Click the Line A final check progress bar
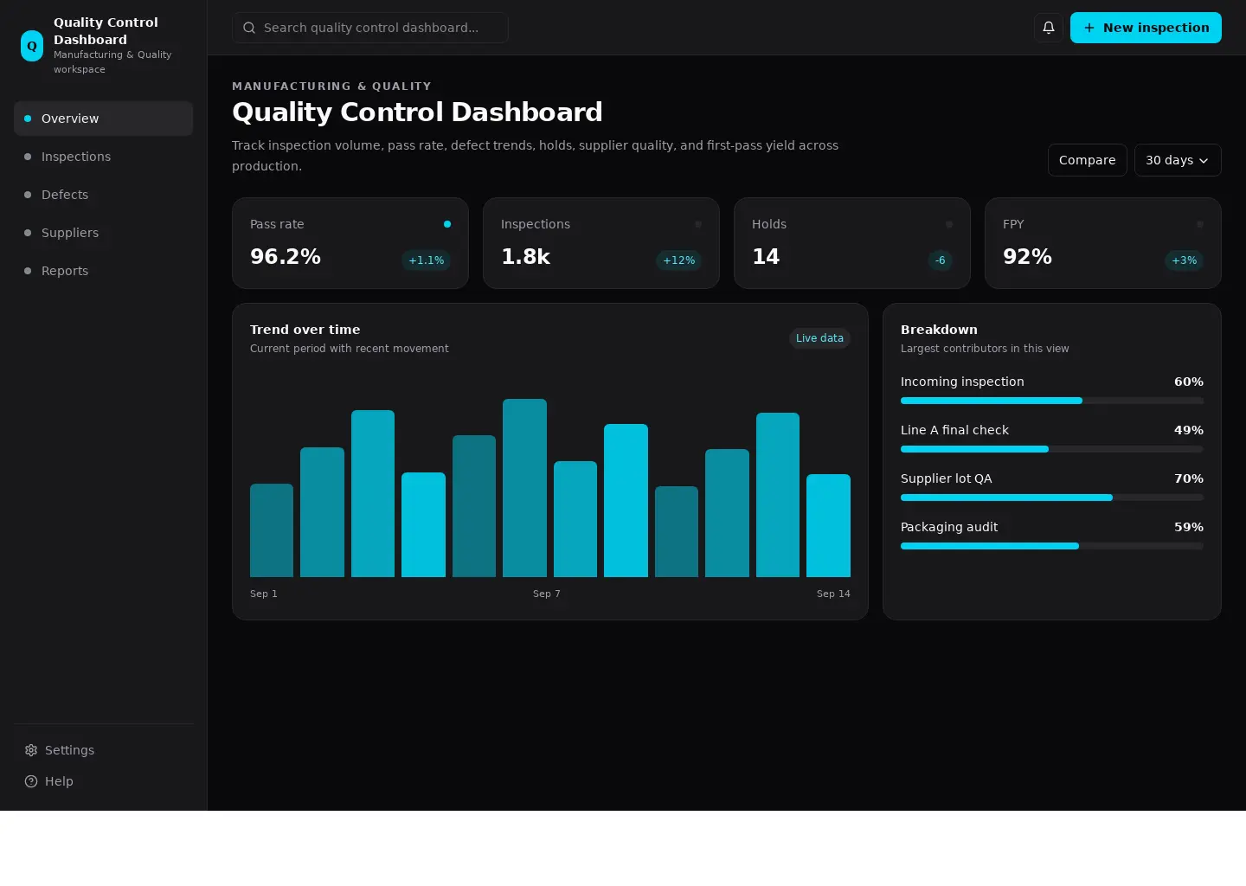Screen dimensions: 1246x886 [1052, 449]
